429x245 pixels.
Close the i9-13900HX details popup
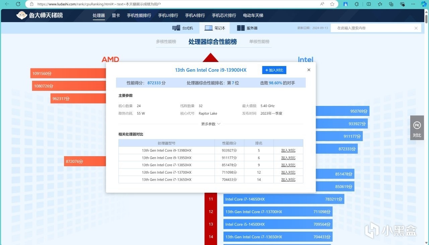click(309, 70)
